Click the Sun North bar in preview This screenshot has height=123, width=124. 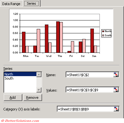click(92, 41)
